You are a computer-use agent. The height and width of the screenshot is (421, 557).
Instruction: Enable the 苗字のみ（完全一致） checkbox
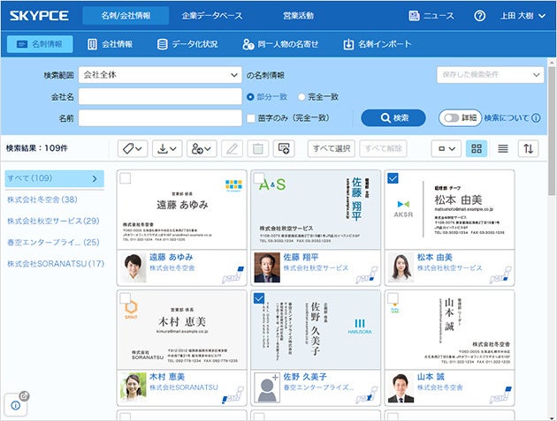tap(251, 118)
